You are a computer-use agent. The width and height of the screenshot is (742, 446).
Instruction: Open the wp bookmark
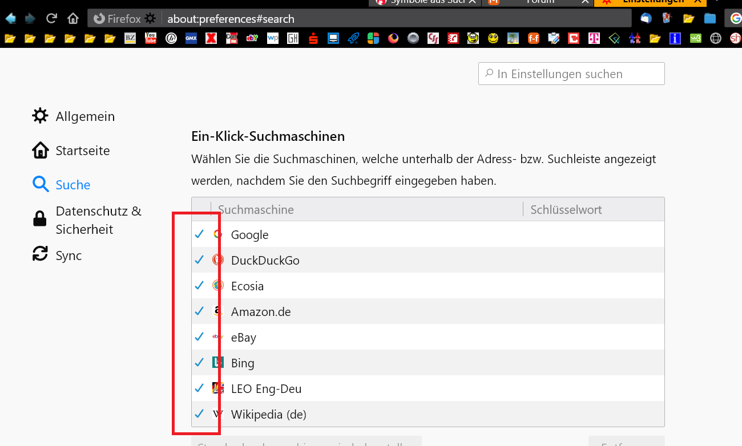[x=272, y=39]
